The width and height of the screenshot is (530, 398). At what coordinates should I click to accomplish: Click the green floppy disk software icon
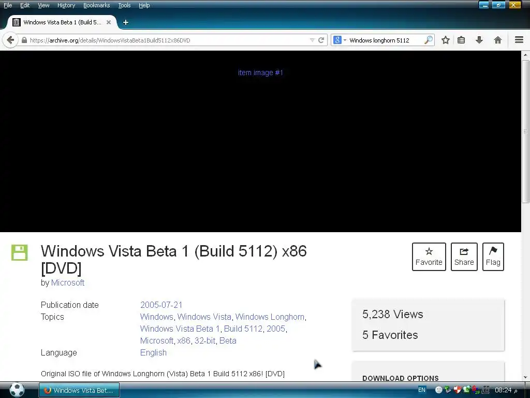[19, 252]
